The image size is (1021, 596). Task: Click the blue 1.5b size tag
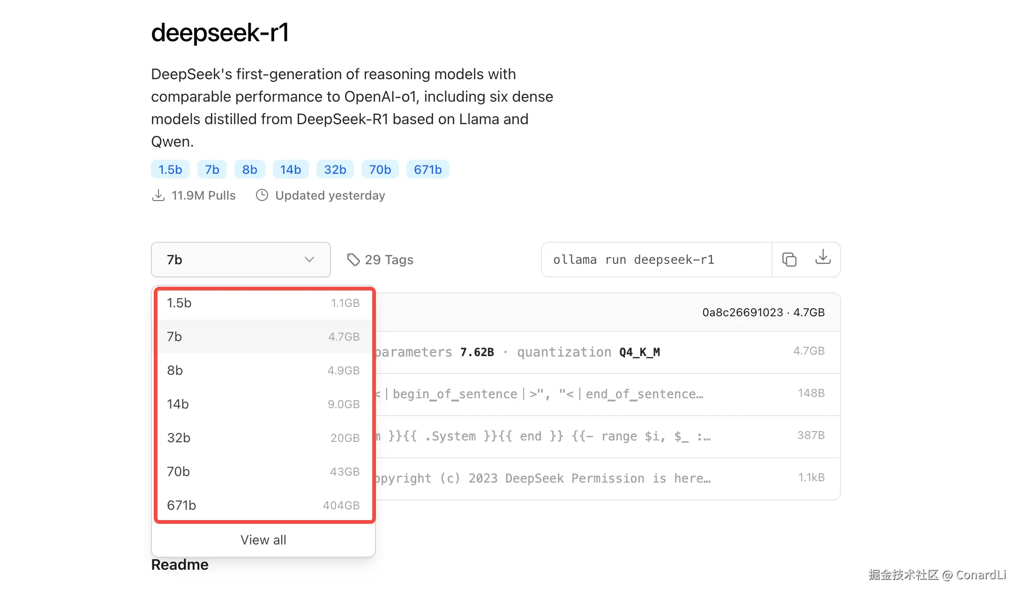click(170, 170)
